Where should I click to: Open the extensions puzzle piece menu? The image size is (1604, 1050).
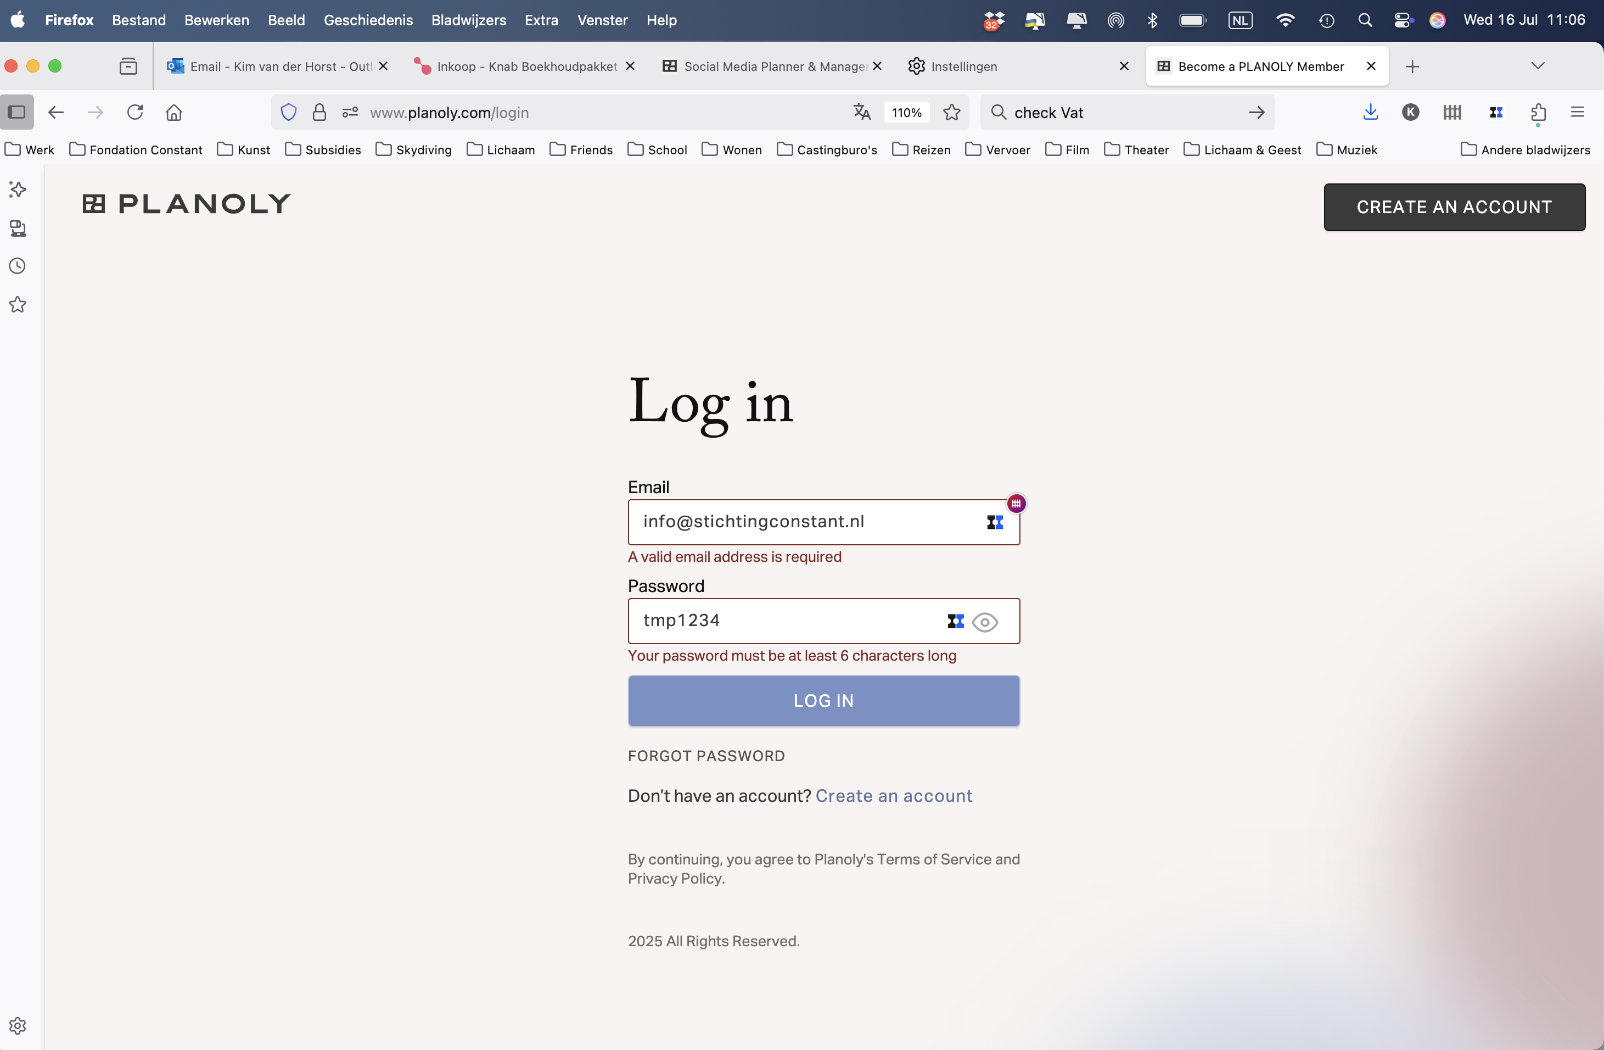[1538, 112]
